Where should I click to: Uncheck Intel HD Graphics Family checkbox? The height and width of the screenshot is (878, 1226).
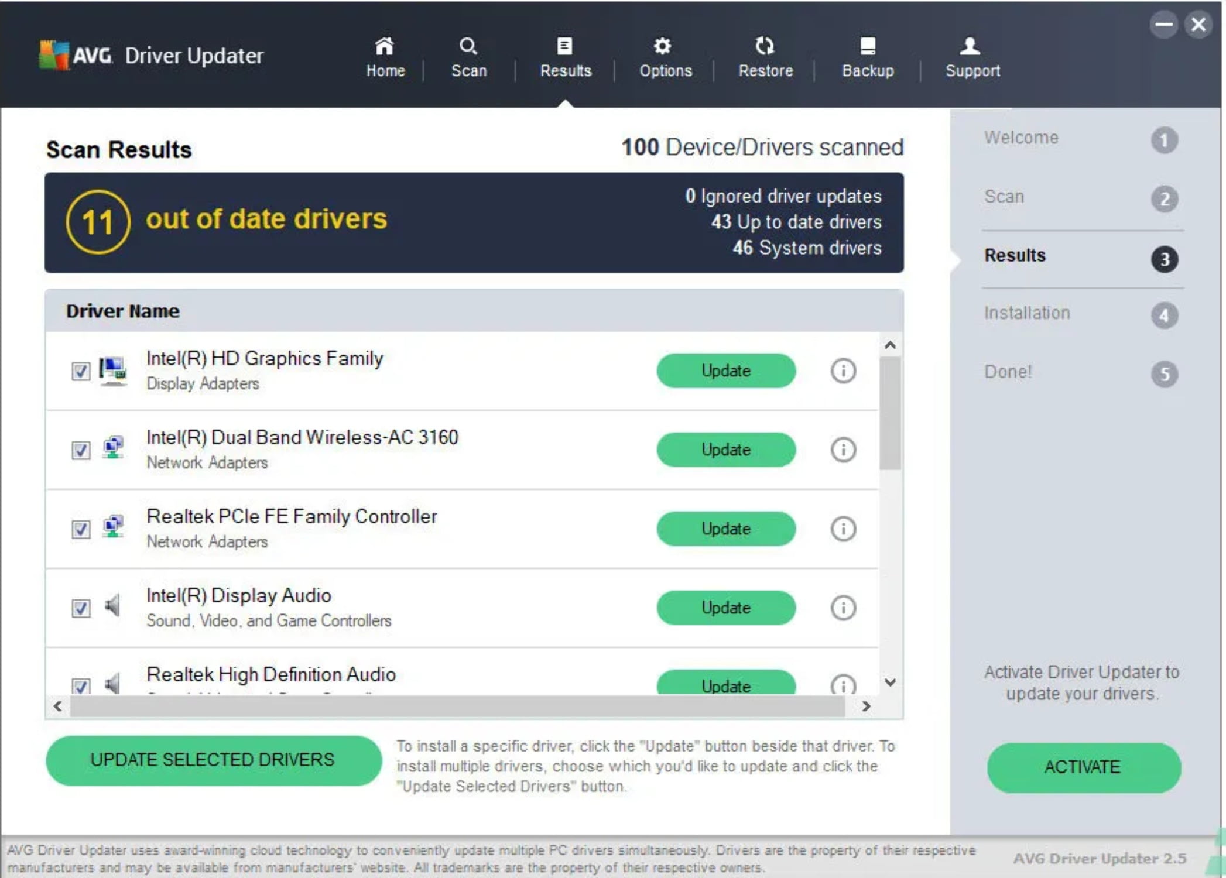pyautogui.click(x=81, y=371)
